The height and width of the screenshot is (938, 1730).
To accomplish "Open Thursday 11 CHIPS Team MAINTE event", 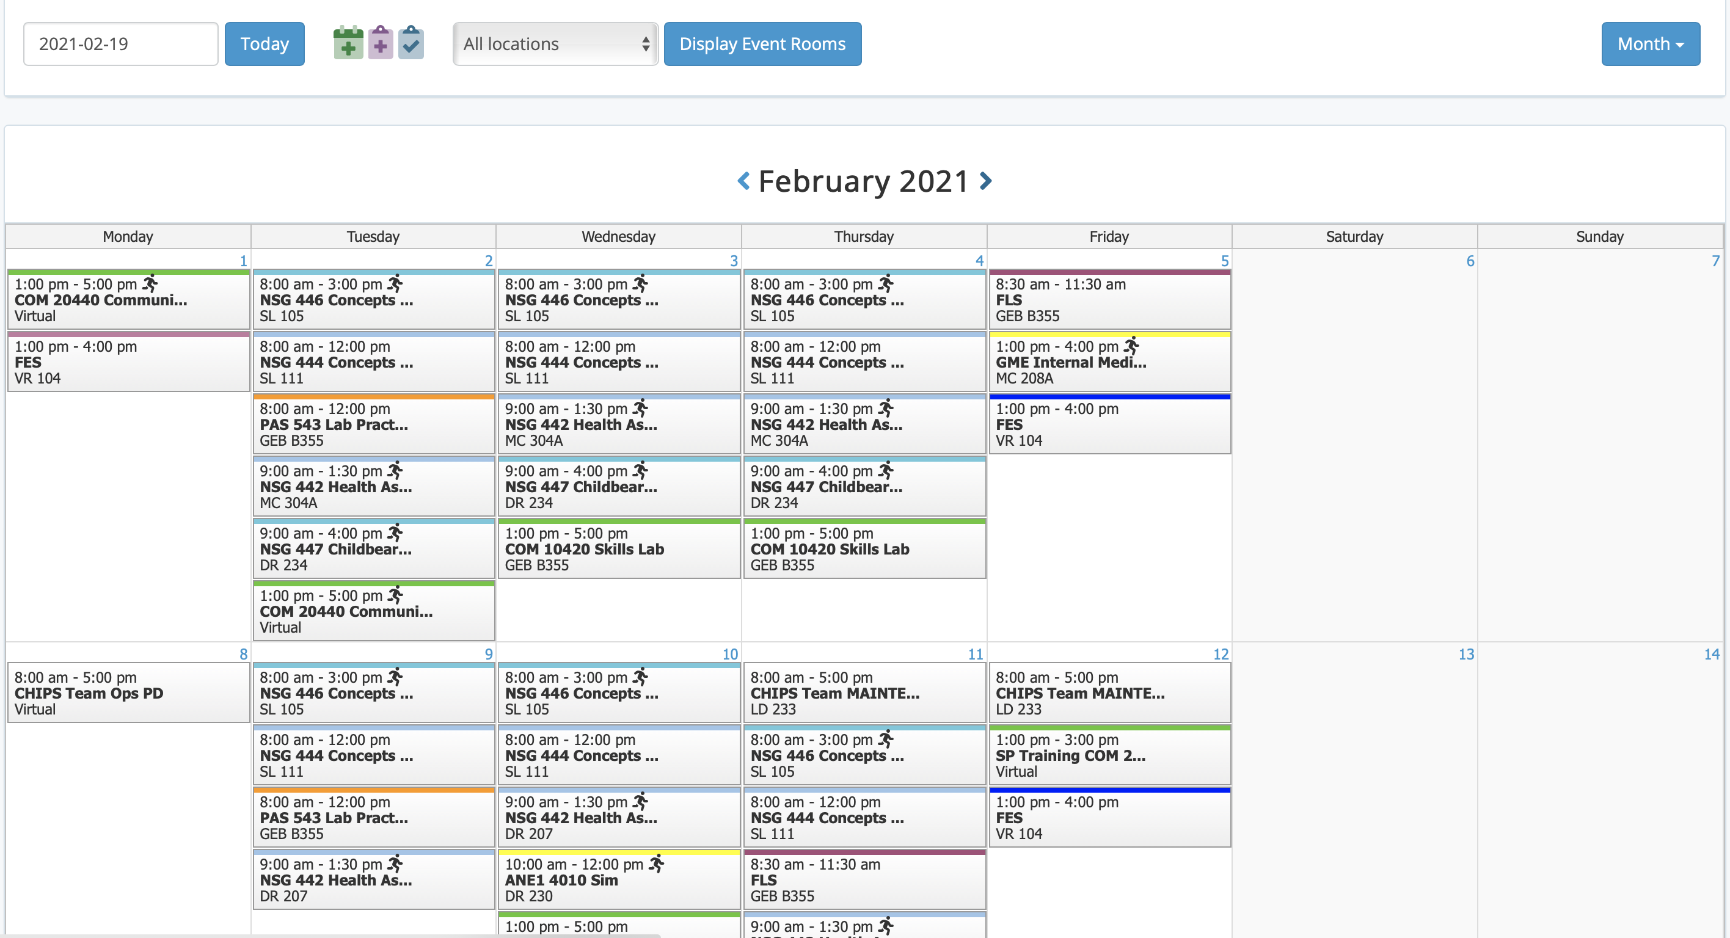I will point(865,693).
